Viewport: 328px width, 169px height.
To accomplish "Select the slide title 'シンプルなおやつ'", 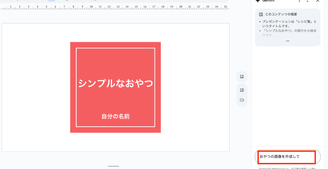I will 115,84.
